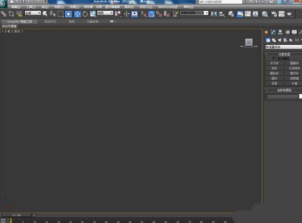Toggle the Percent Snap icon
The image size is (302, 223).
159,14
